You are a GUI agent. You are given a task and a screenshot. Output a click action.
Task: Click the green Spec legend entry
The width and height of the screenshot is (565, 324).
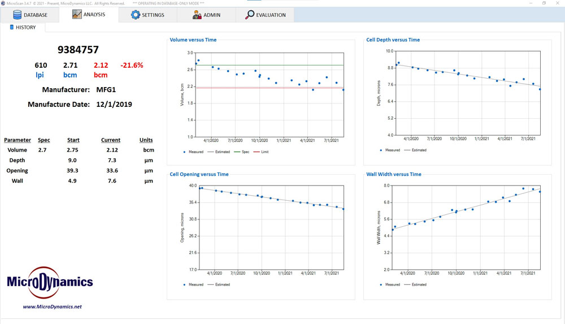(243, 152)
